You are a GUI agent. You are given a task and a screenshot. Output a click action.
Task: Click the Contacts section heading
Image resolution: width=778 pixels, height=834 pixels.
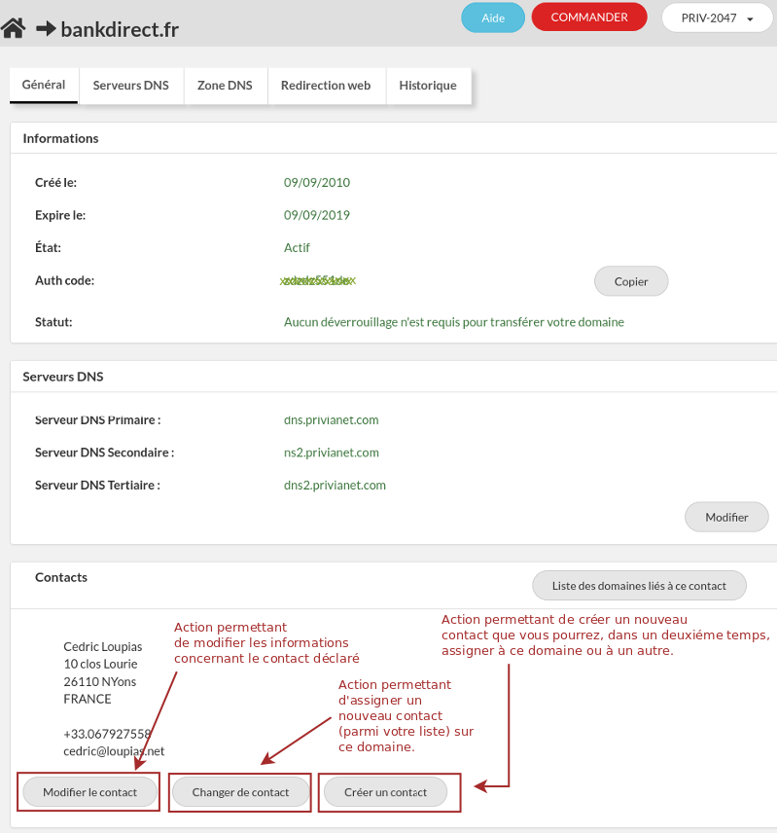[61, 577]
